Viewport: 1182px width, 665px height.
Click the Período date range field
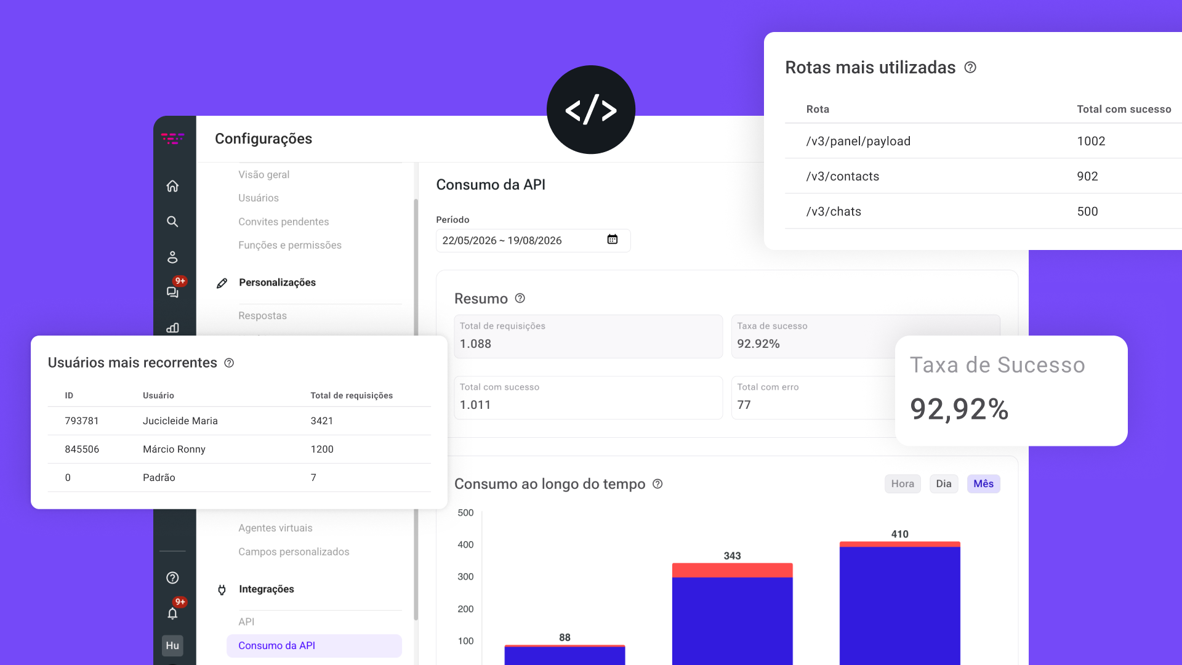point(533,240)
